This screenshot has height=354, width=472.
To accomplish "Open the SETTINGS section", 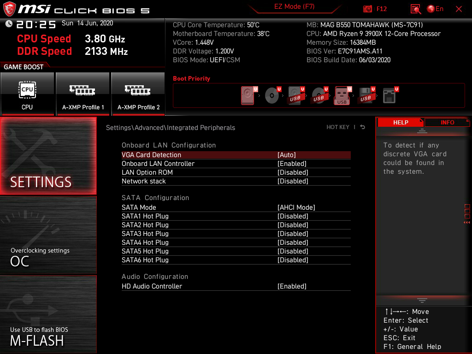I will coord(48,156).
